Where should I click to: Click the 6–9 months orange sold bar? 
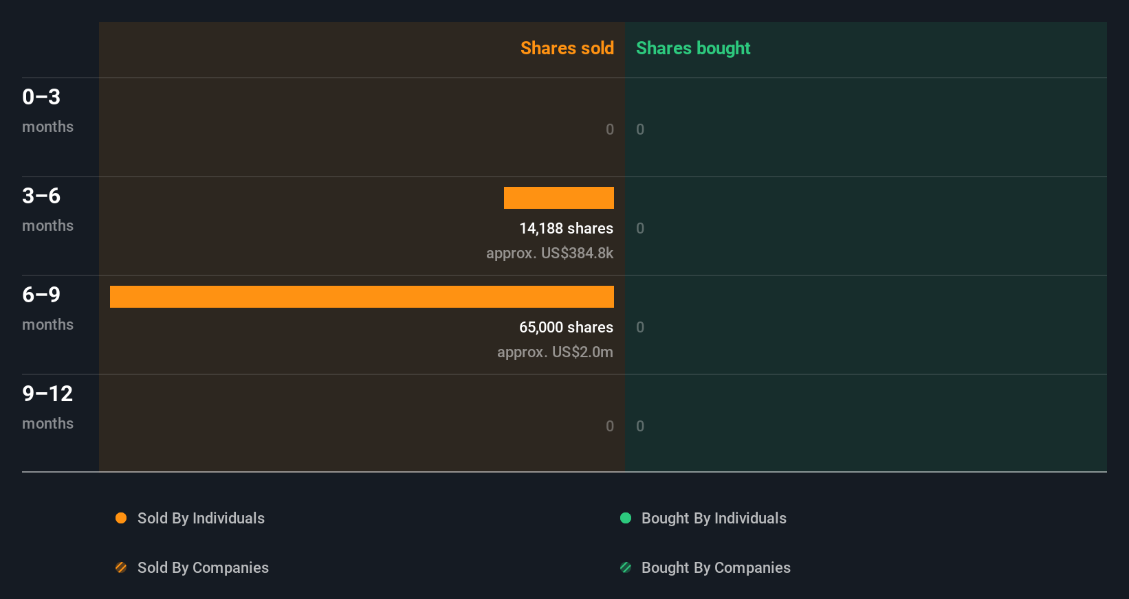pyautogui.click(x=362, y=297)
